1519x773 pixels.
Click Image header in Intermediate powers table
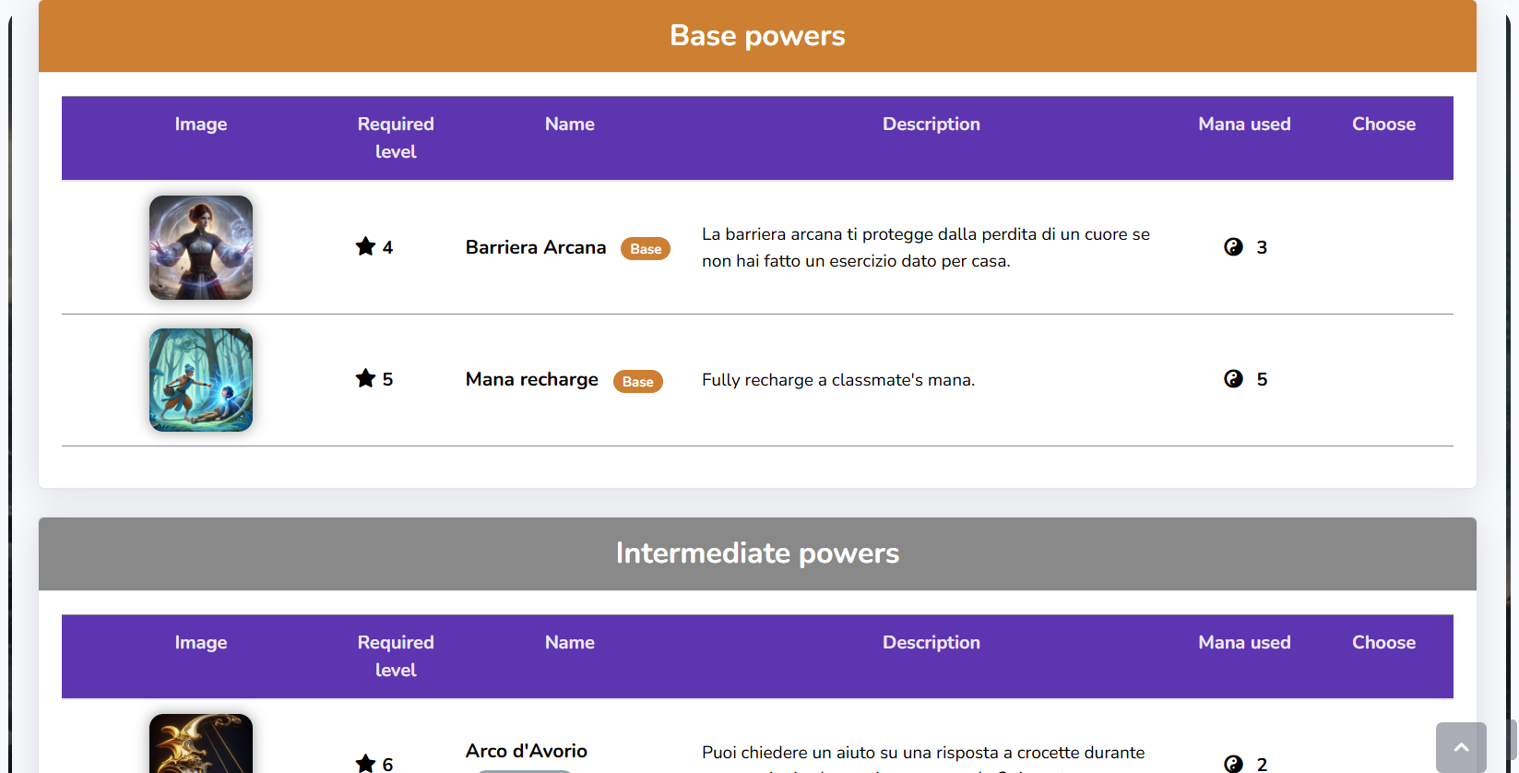[201, 642]
